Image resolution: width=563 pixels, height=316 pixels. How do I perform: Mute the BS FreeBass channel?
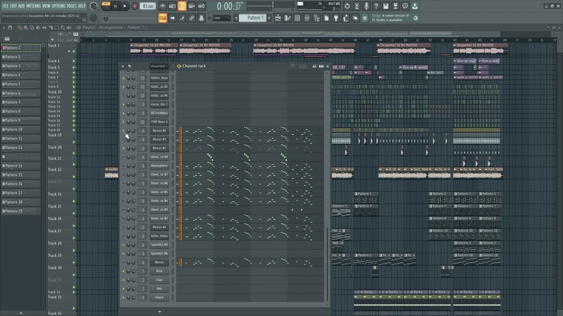[x=123, y=113]
